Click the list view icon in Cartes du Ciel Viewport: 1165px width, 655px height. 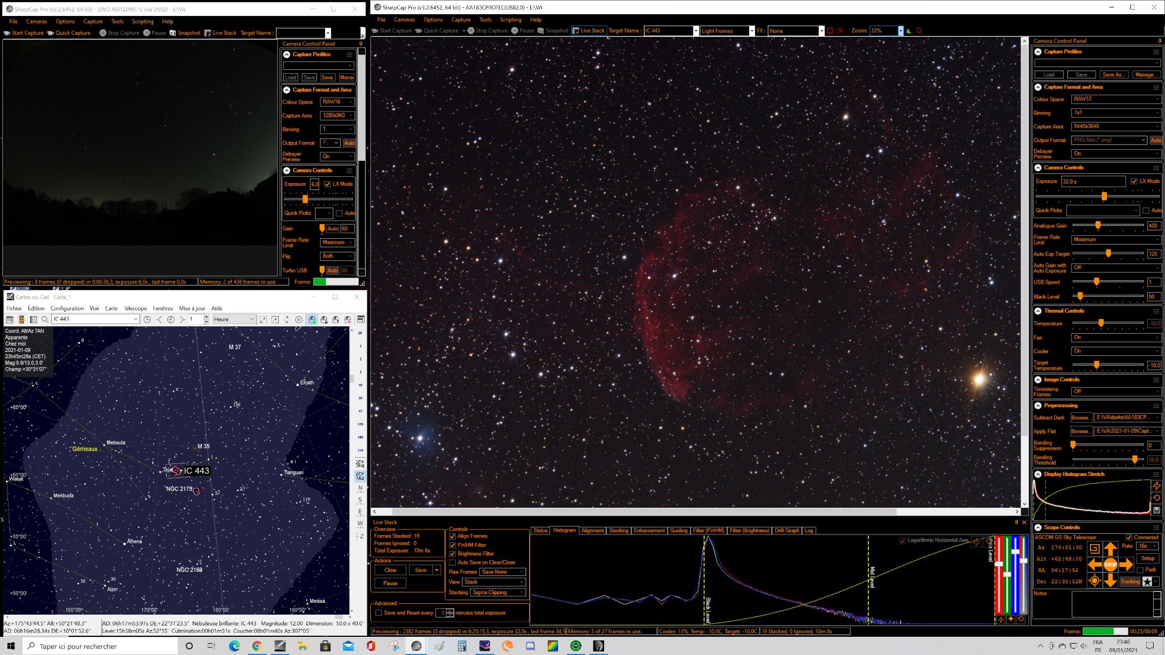point(34,320)
